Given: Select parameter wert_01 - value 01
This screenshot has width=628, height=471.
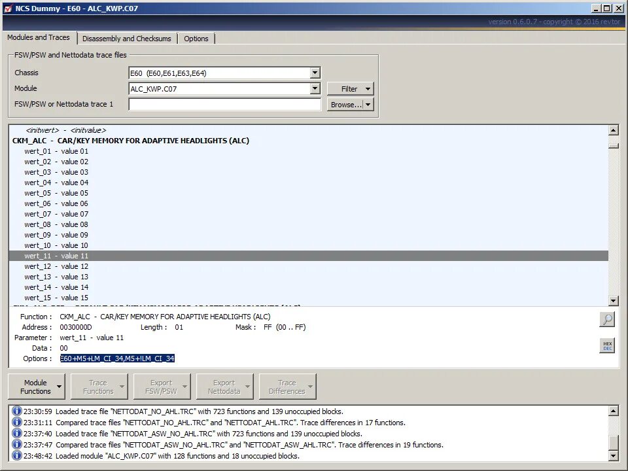Looking at the screenshot, I should [308, 151].
